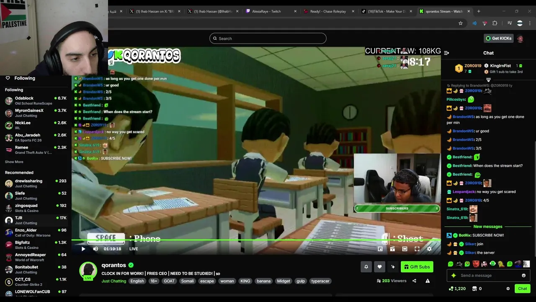Open a new browser tab
This screenshot has width=536, height=302.
479,11
